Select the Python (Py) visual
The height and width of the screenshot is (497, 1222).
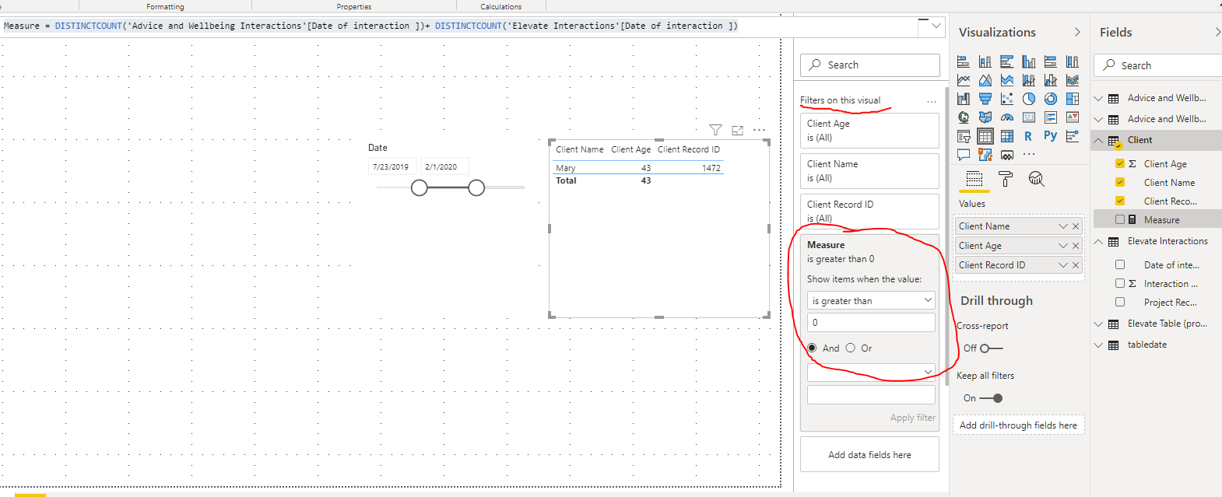(x=1051, y=136)
